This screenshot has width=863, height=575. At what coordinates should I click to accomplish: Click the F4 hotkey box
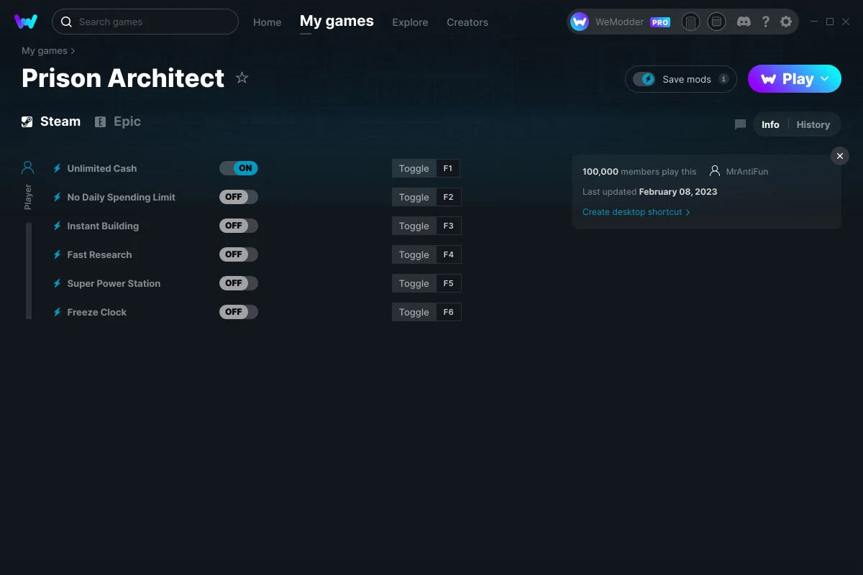click(x=449, y=254)
